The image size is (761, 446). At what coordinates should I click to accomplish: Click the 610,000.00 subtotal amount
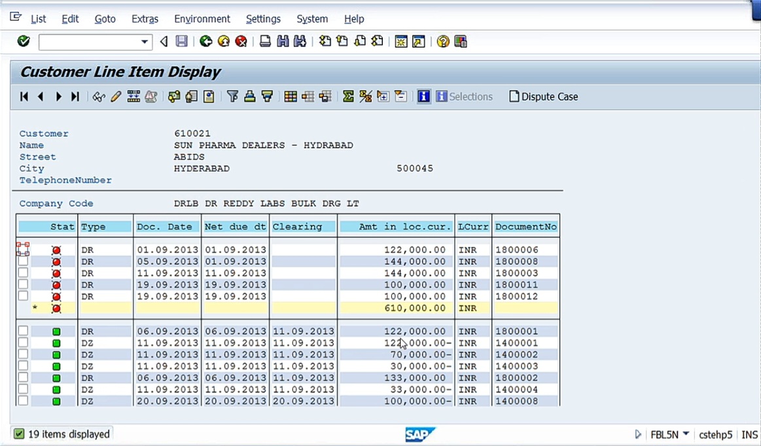414,308
